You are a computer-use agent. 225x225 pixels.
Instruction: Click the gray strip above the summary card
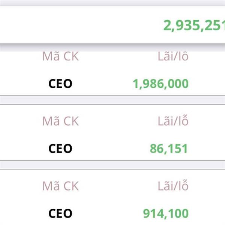[112, 3]
